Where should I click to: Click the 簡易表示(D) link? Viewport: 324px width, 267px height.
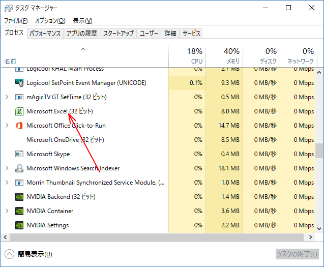35,254
